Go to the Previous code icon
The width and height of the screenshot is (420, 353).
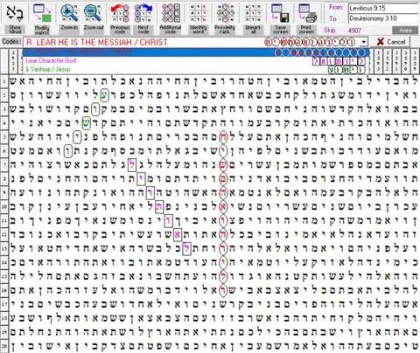pyautogui.click(x=120, y=12)
